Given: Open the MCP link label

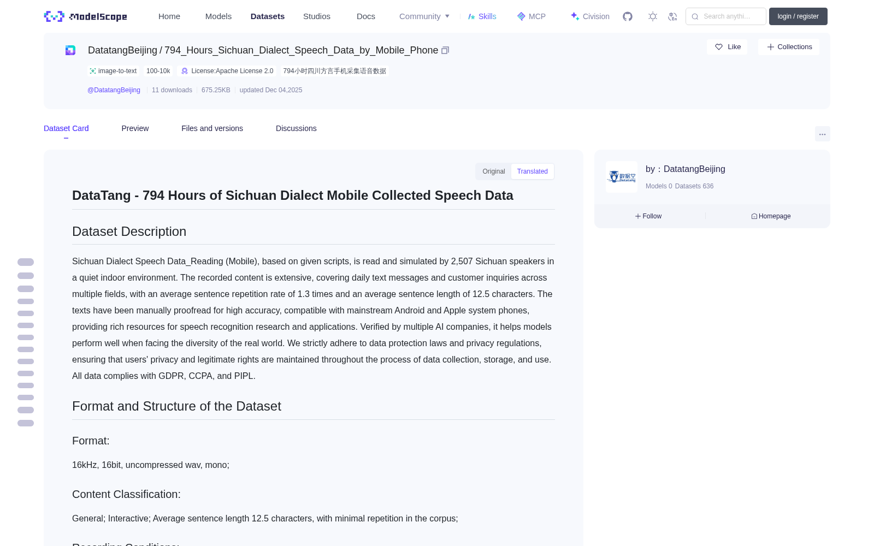Looking at the screenshot, I should pyautogui.click(x=537, y=16).
